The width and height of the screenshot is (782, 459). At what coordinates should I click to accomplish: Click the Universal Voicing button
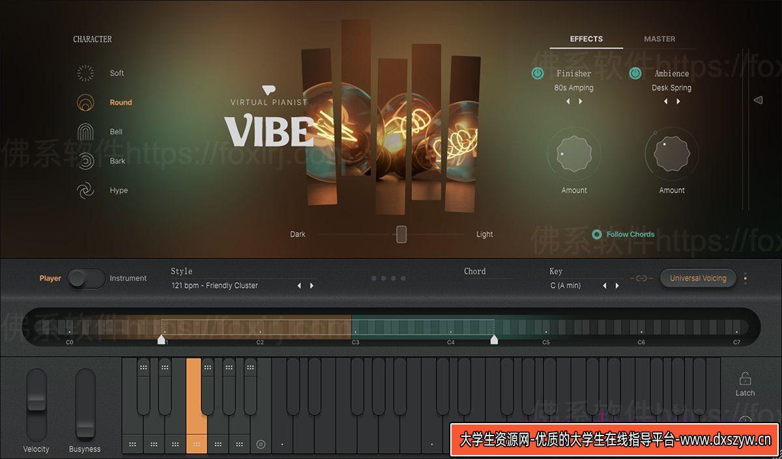coord(698,279)
